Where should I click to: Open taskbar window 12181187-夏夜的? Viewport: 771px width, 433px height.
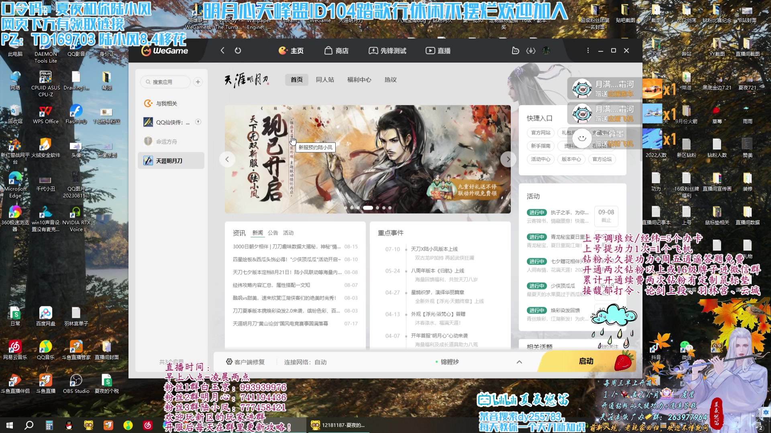[338, 425]
